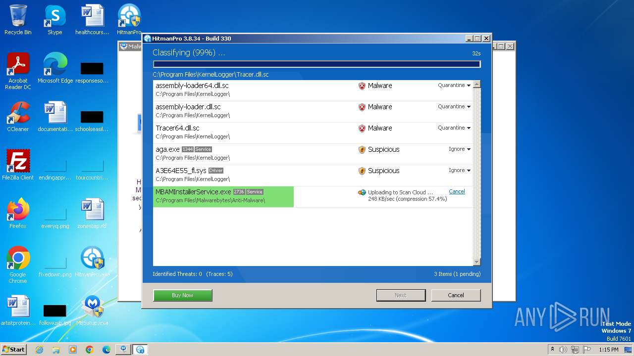Screen dimensions: 634x356
Task: Open Chrome from the taskbar
Action: tap(90, 350)
